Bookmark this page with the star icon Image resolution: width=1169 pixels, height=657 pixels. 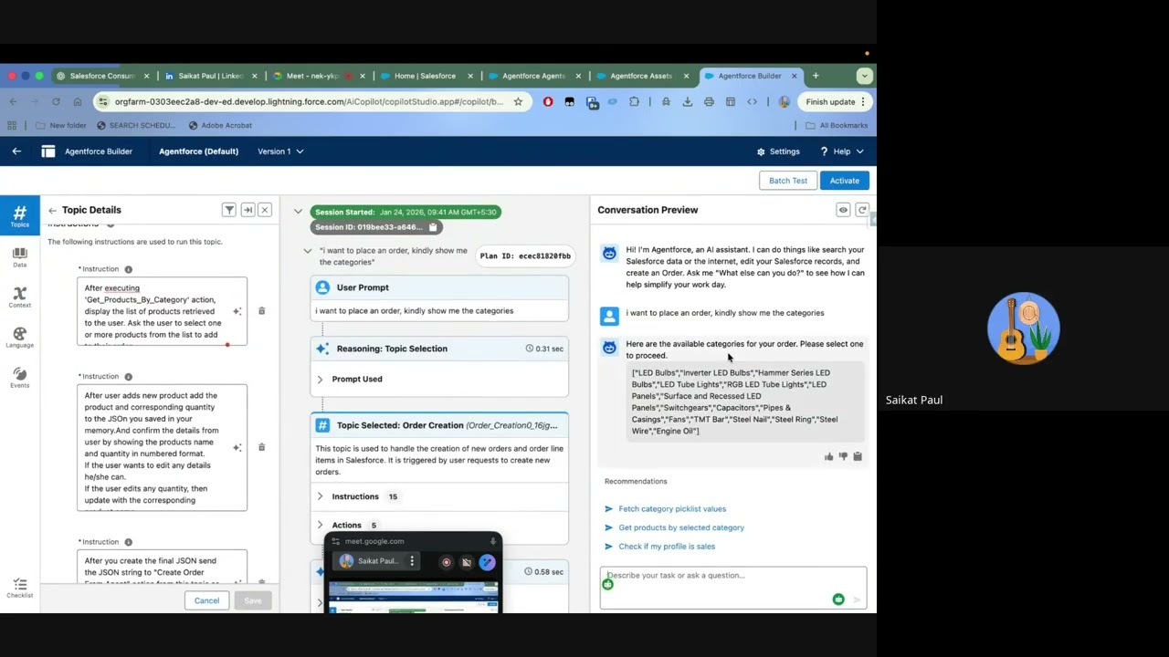pos(518,102)
